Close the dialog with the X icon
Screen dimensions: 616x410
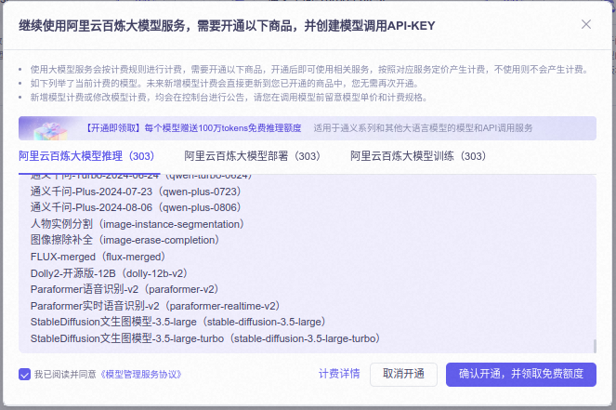585,24
